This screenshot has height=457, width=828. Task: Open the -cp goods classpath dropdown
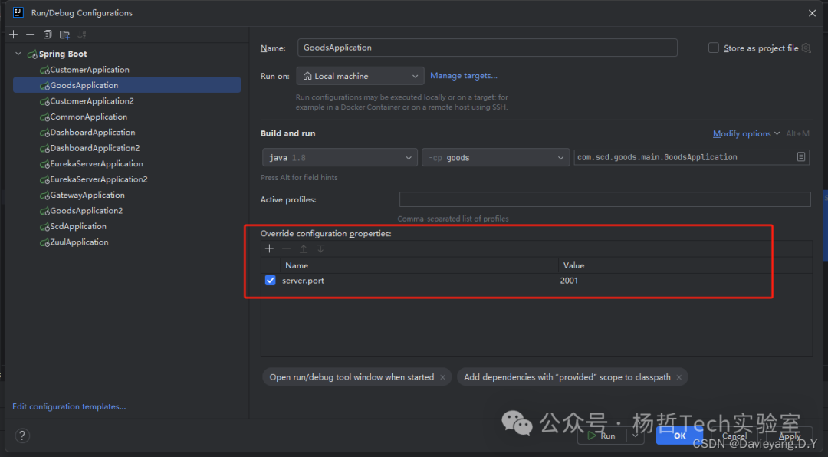(x=495, y=157)
